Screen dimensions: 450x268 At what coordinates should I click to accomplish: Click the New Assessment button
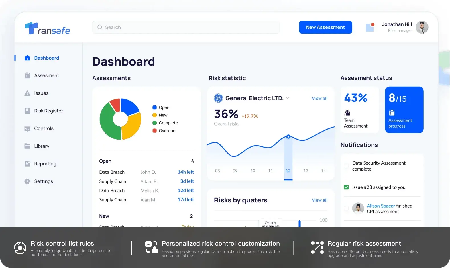click(325, 27)
